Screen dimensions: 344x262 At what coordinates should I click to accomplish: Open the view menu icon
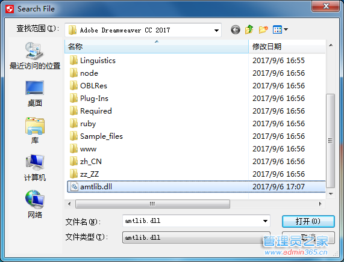pos(277,29)
